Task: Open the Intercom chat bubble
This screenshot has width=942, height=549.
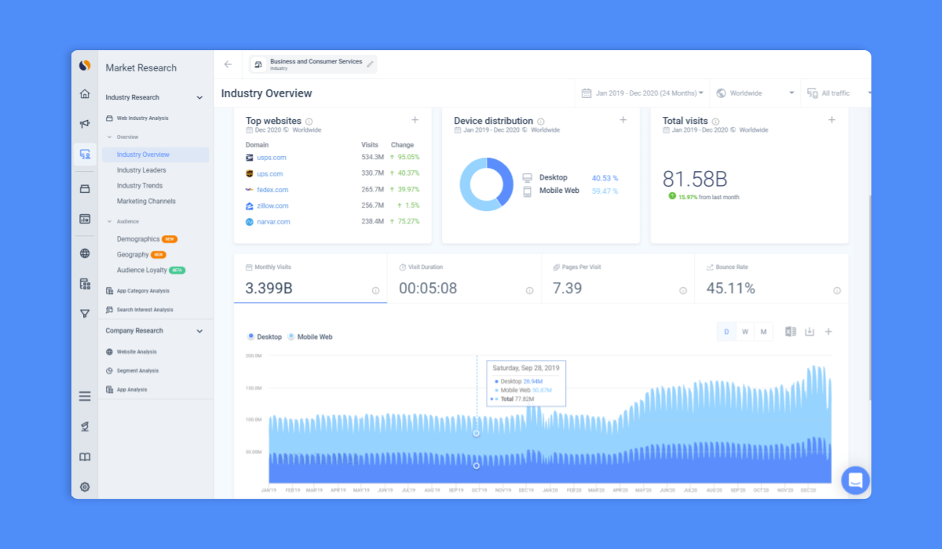Action: click(x=855, y=480)
